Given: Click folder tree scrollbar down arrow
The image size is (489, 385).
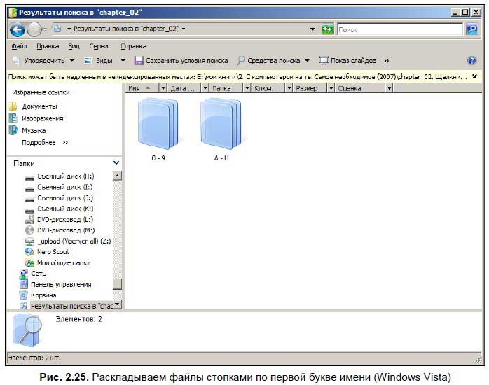Looking at the screenshot, I should tap(117, 304).
